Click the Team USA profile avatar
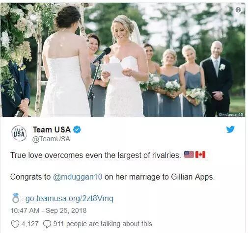Image resolution: width=248 pixels, height=233 pixels. 19,133
